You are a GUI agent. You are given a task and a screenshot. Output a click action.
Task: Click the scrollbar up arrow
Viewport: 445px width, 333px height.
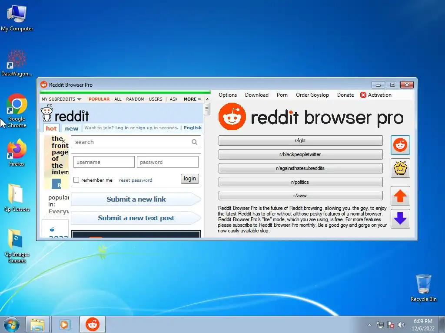(x=207, y=99)
